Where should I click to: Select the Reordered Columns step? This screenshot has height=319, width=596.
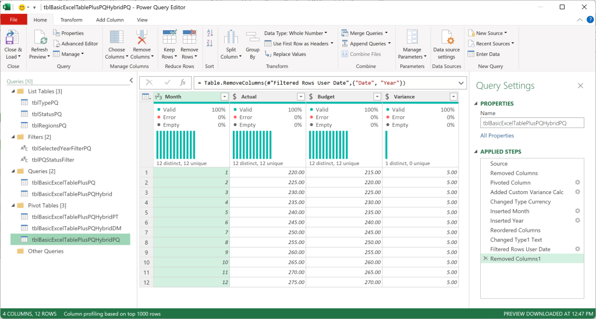click(x=532, y=230)
